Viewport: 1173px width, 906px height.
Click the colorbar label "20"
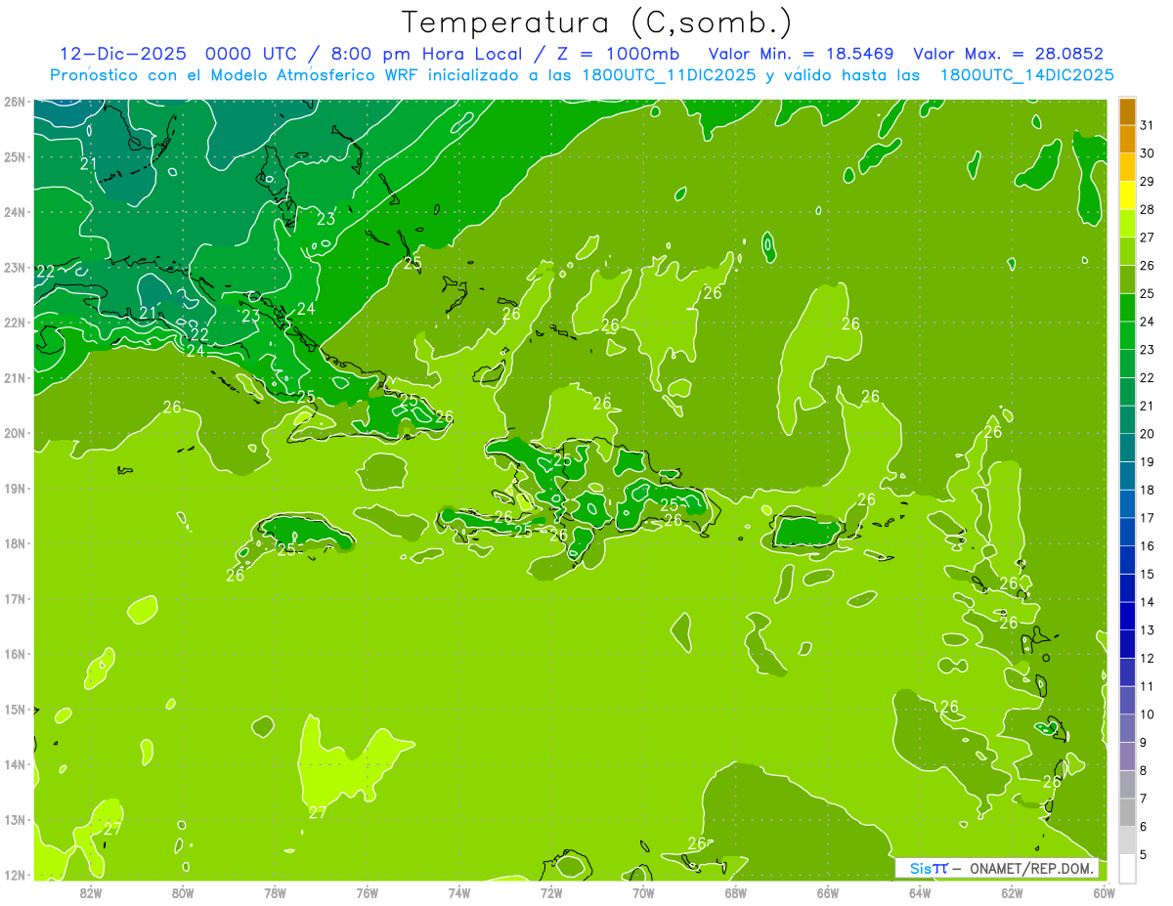coord(1147,434)
